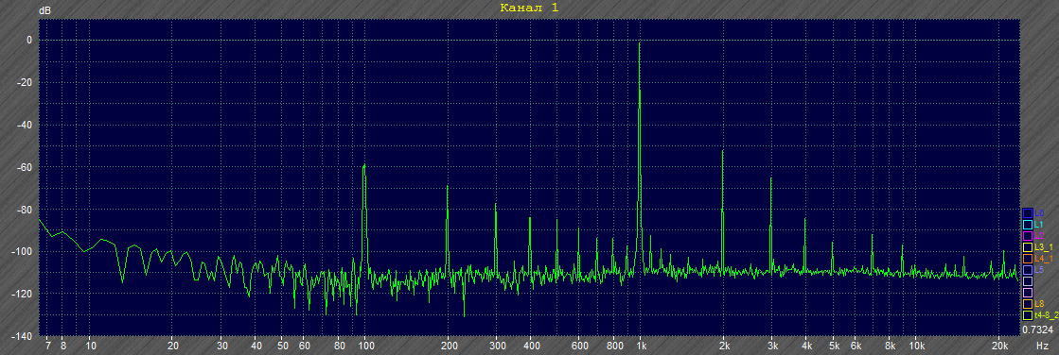Select the t4-8_2 legend label

1046,315
